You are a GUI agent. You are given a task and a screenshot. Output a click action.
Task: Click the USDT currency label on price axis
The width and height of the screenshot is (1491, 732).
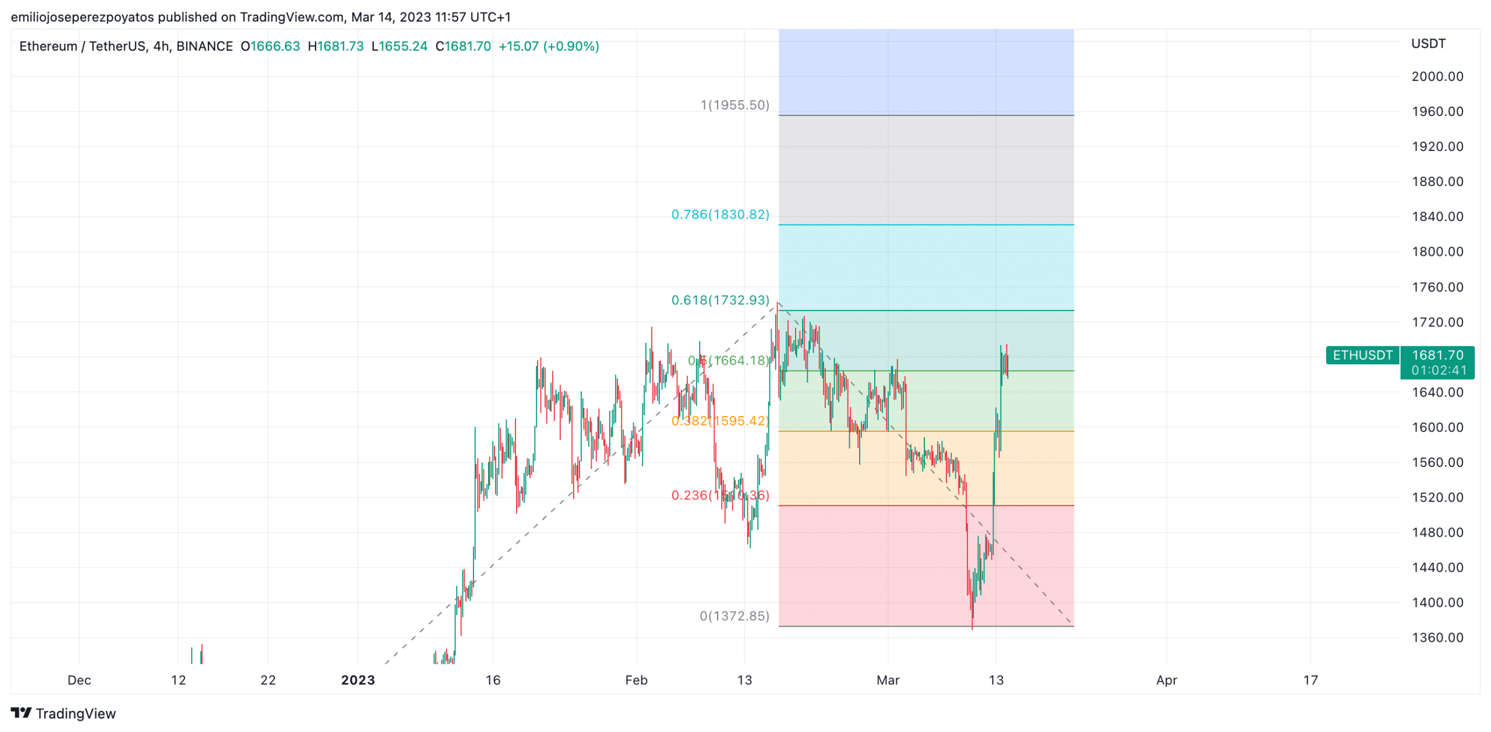click(1428, 44)
